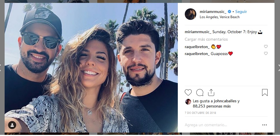280x136 pixels.
Task: Focus the Agrega un comentario field
Action: [222, 125]
